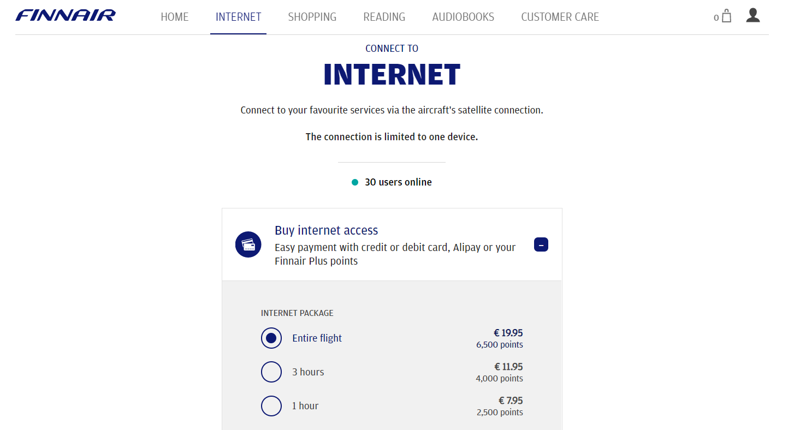The image size is (788, 430).
Task: Click the Finnair logo
Action: point(65,15)
